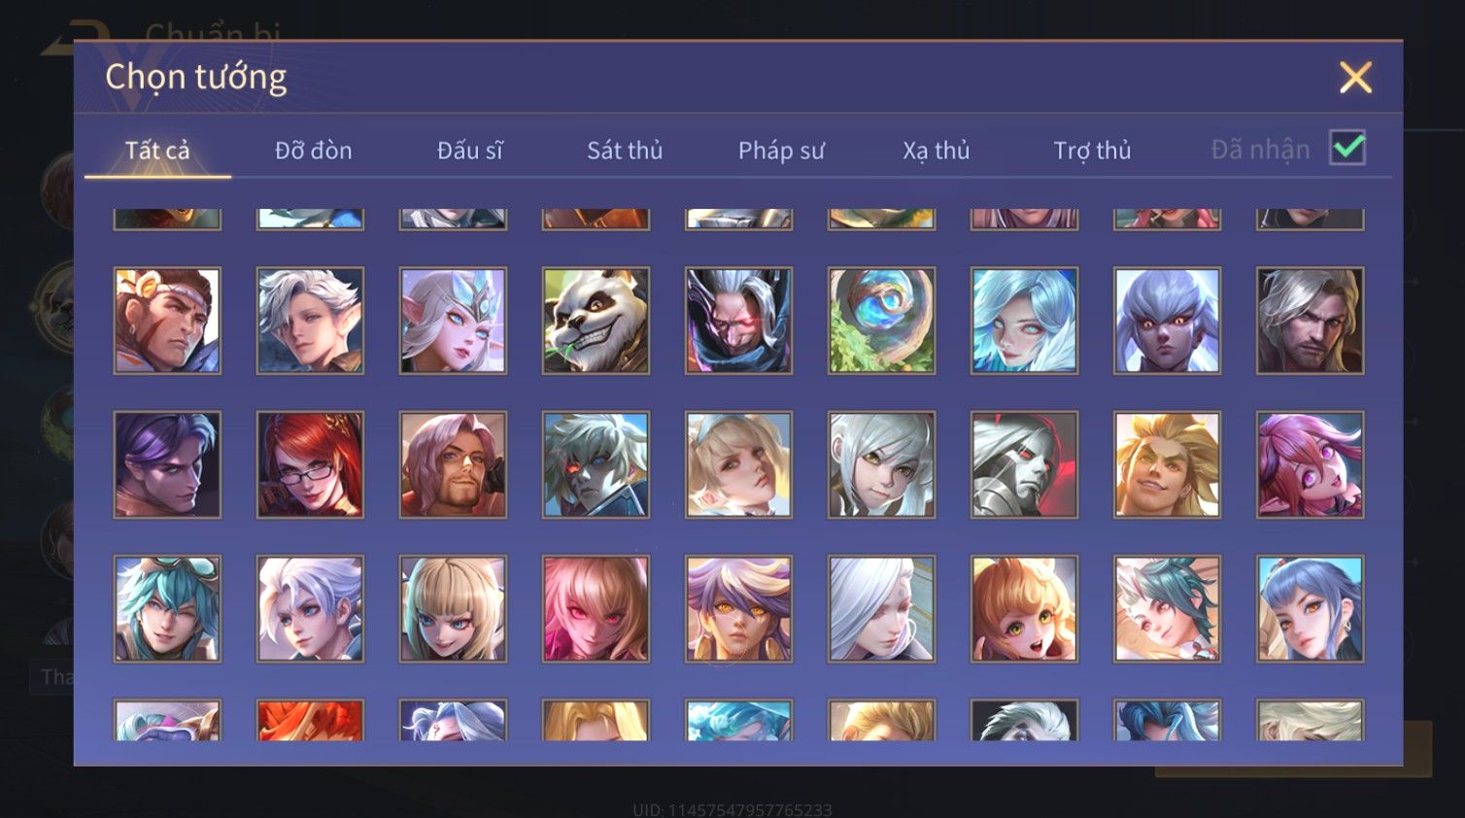
Task: Close the Chọn tướng dialog
Action: point(1355,77)
